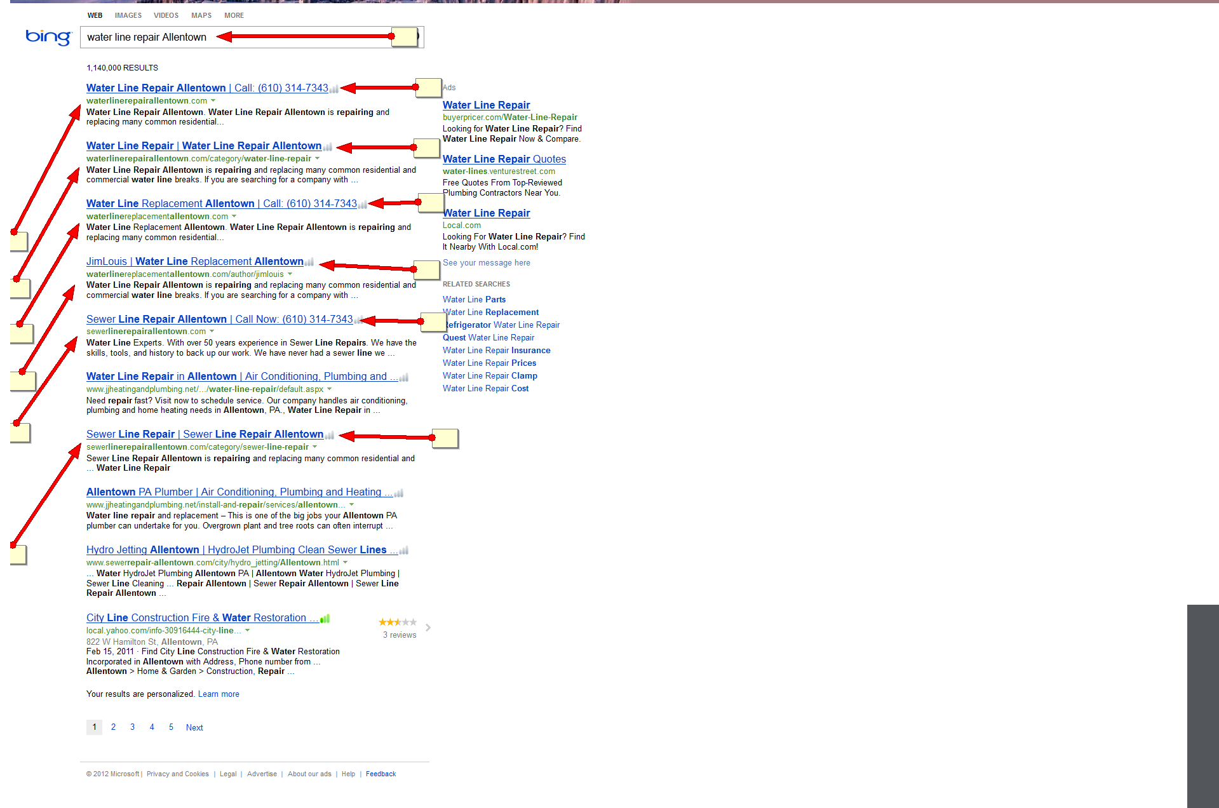
Task: Click signal bars icon after JimLouis result title
Action: click(x=309, y=262)
